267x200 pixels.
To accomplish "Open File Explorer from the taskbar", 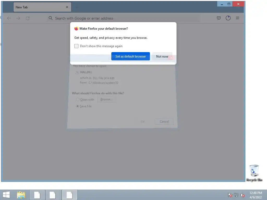I will click(21, 195).
